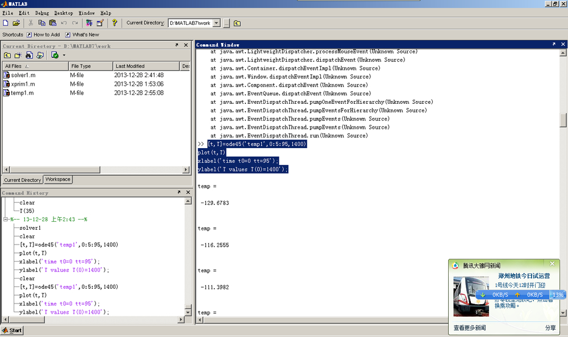Open the File menu

[7, 13]
